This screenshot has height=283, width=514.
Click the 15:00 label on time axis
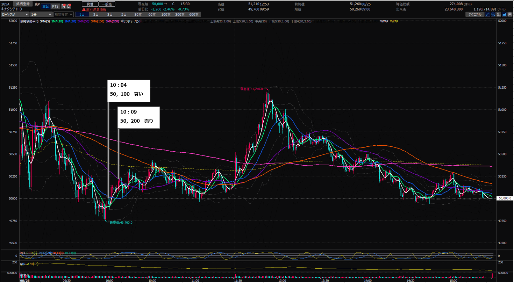tap(453, 280)
